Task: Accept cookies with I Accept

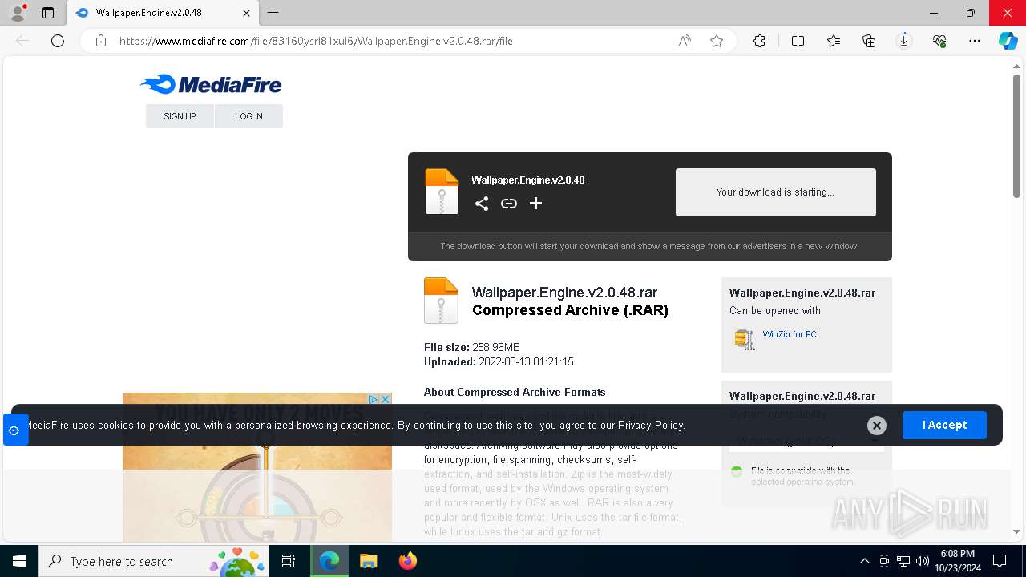Action: pyautogui.click(x=944, y=425)
